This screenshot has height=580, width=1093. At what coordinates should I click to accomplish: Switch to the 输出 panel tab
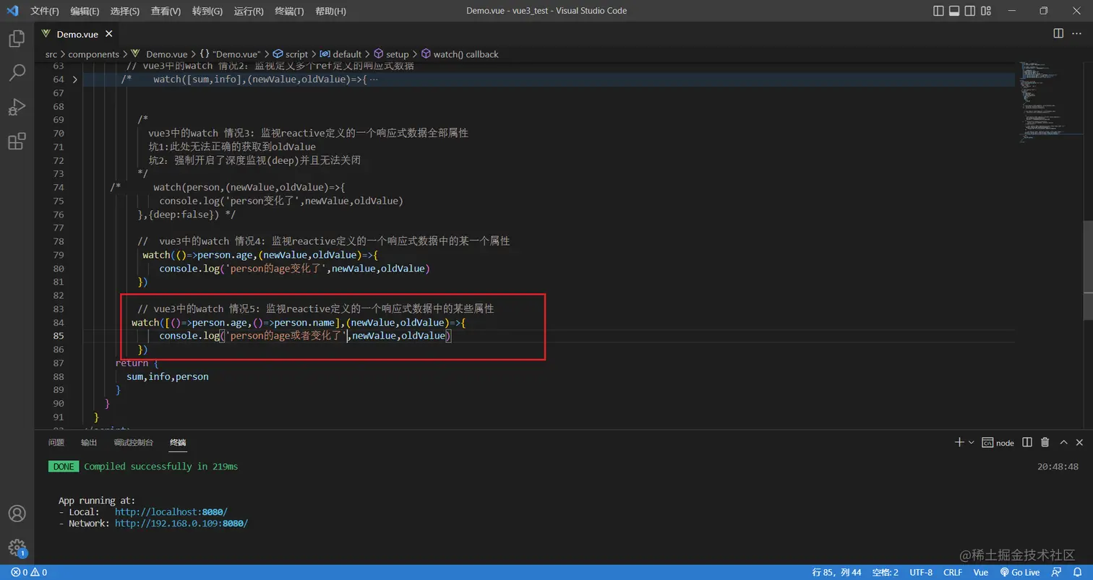89,442
